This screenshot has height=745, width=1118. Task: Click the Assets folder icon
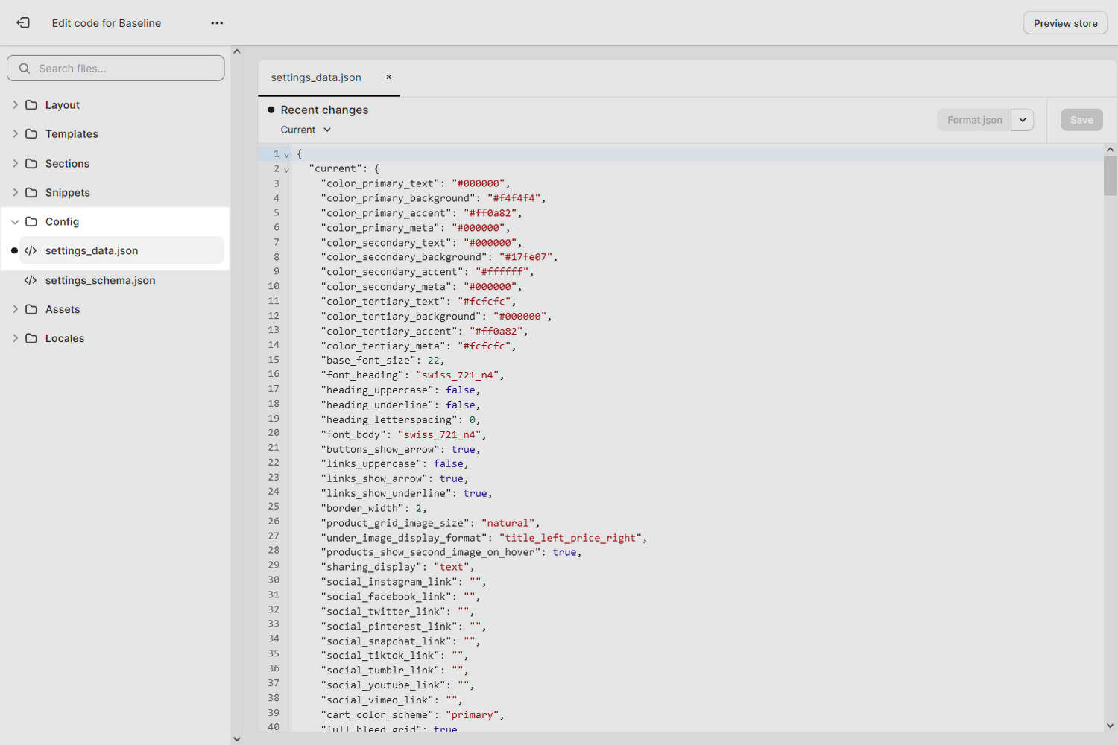(31, 309)
